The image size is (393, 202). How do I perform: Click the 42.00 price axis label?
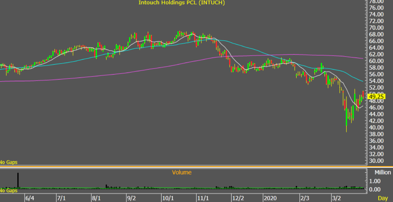coord(377,121)
